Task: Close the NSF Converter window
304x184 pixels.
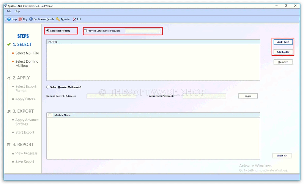Action: coord(295,6)
